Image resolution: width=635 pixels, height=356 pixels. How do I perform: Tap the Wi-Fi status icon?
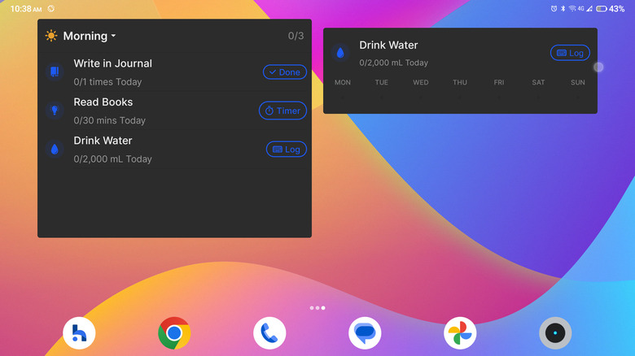pos(572,8)
